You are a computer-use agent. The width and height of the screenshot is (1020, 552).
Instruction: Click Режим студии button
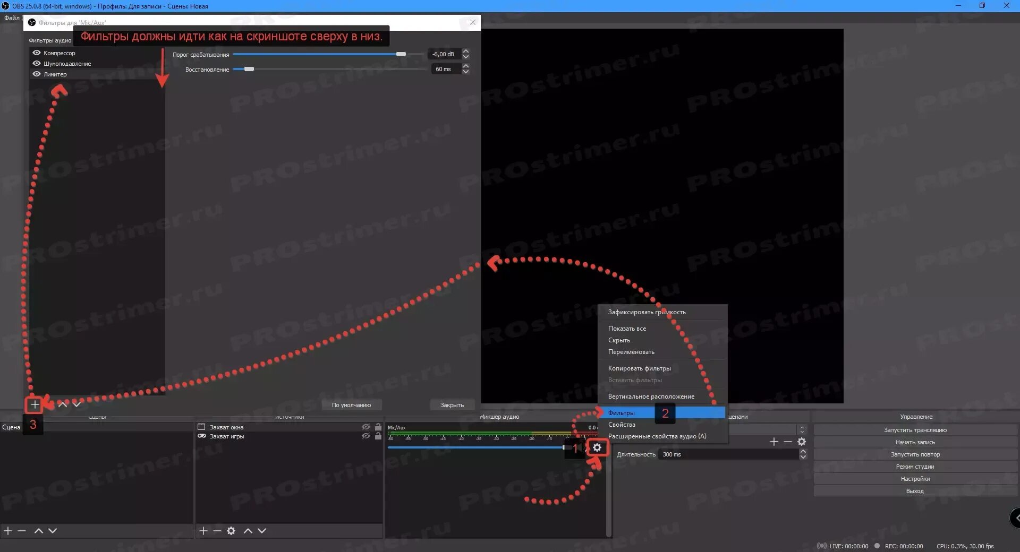point(915,467)
